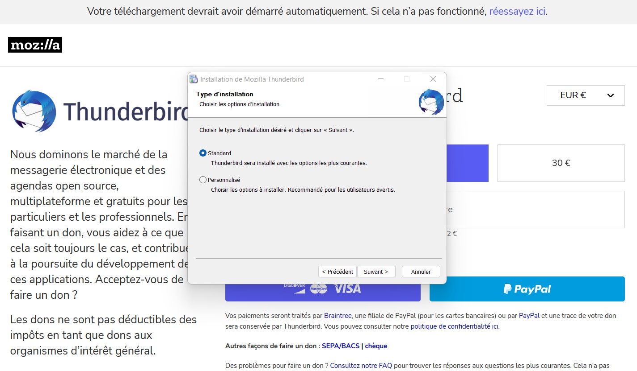Image resolution: width=637 pixels, height=371 pixels.
Task: Click the Thunderbird logo in the installer header
Action: pos(431,102)
